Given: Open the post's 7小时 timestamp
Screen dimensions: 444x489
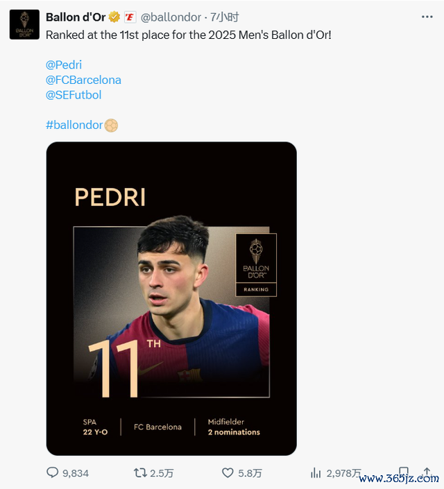Looking at the screenshot, I should click(225, 17).
